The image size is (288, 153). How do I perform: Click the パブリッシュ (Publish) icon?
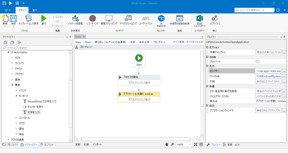[215, 18]
